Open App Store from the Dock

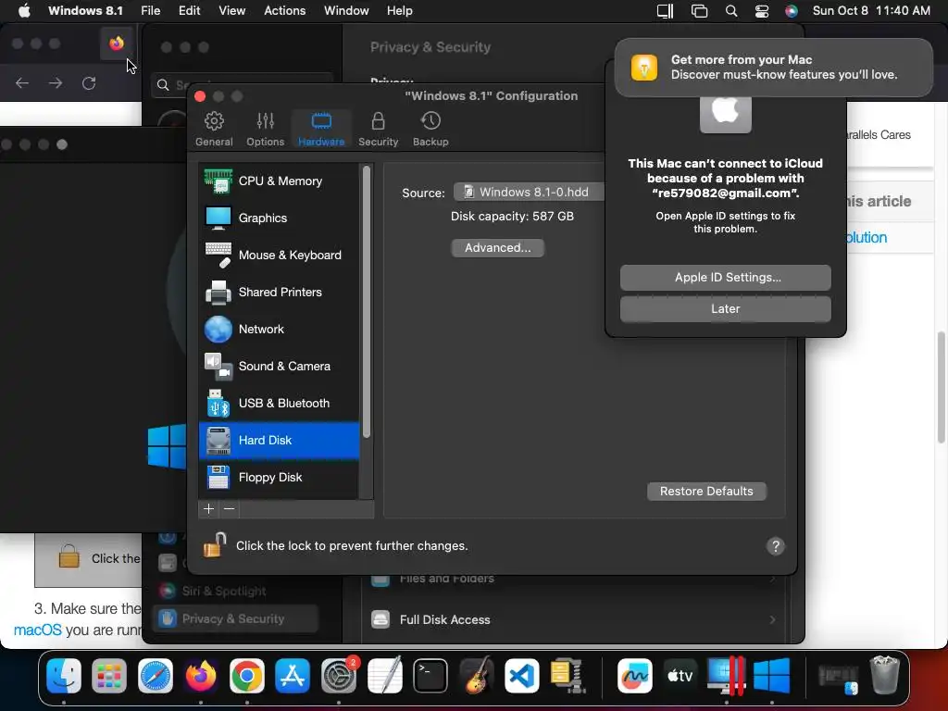[x=293, y=675]
